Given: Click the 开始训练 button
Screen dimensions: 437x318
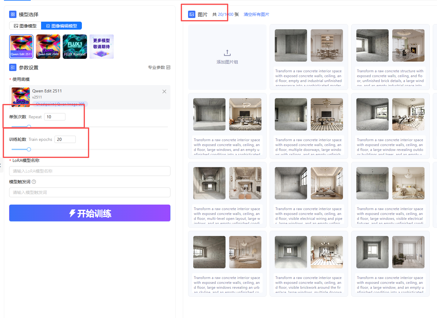Looking at the screenshot, I should tap(90, 213).
